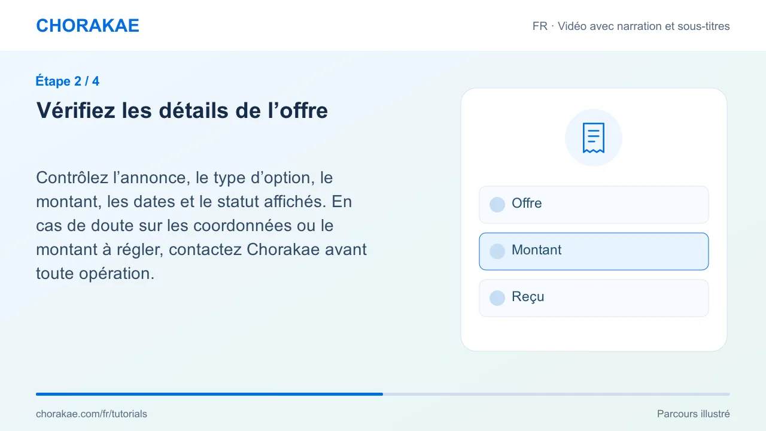Click the Montant label text
This screenshot has height=431, width=766.
(537, 250)
